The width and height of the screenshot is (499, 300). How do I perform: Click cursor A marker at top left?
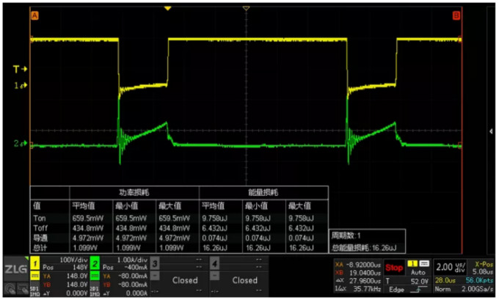[x=34, y=15]
